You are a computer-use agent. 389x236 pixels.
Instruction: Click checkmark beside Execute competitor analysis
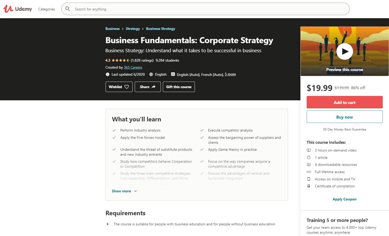coord(202,130)
